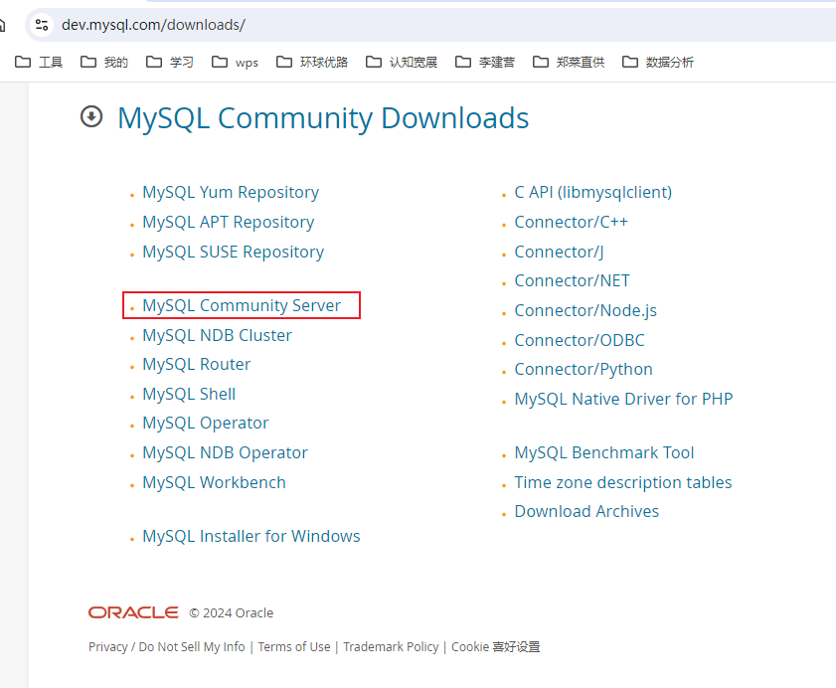Open MySQL NDB Cluster link

tap(217, 335)
